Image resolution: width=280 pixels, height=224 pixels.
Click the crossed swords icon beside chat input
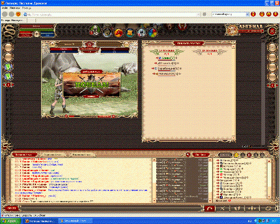point(222,208)
